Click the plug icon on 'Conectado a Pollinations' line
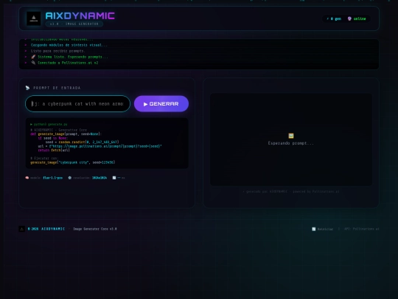This screenshot has height=299, width=398. (x=33, y=63)
